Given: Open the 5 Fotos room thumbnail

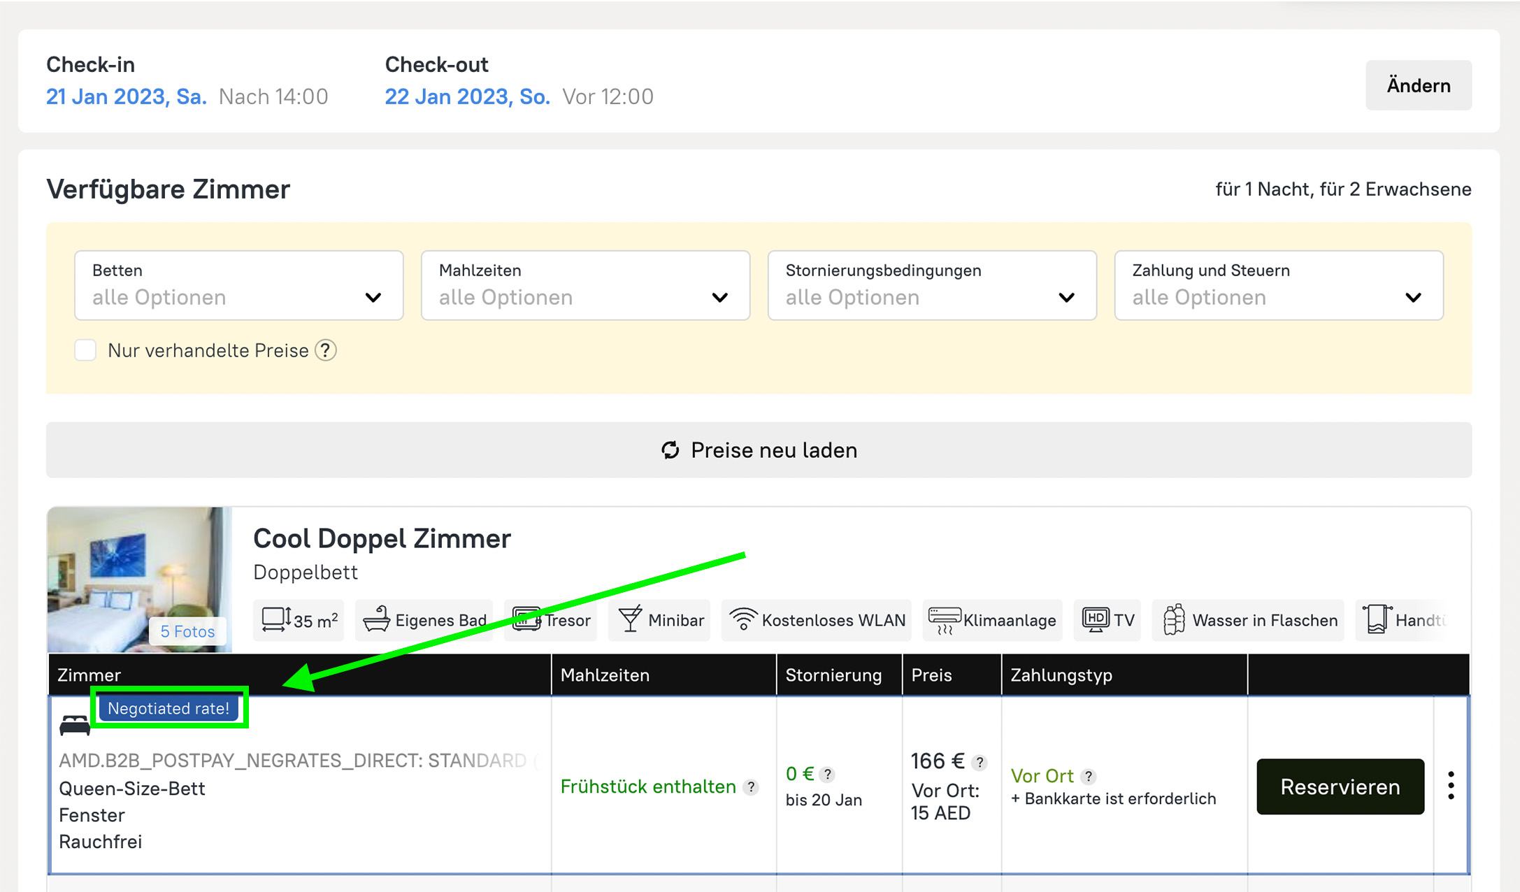Looking at the screenshot, I should tap(187, 631).
